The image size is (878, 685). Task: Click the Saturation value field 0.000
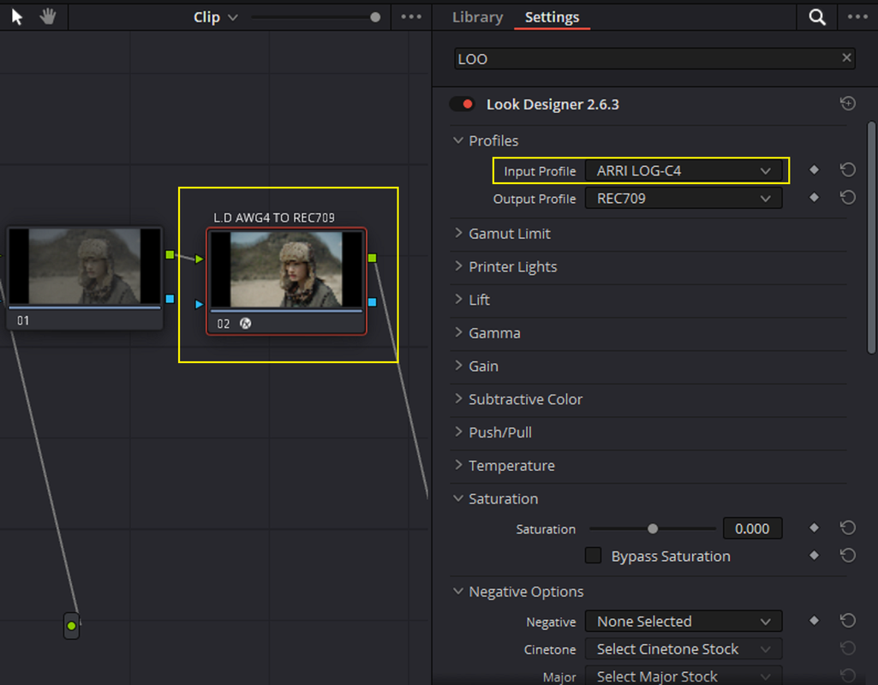point(752,528)
